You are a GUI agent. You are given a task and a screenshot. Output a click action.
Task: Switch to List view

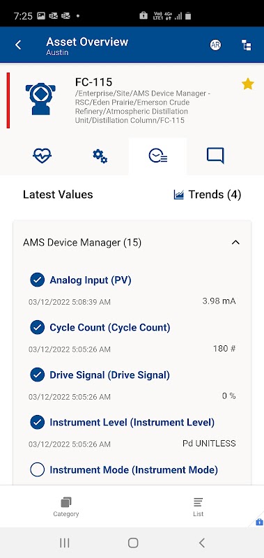199,507
